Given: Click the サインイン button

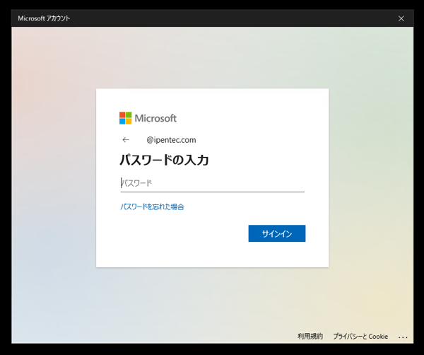Looking at the screenshot, I should (x=277, y=233).
